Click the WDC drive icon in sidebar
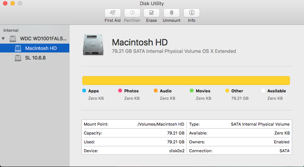 point(13,39)
